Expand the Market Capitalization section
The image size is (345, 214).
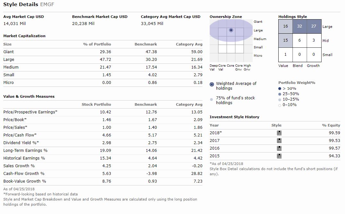[24, 36]
